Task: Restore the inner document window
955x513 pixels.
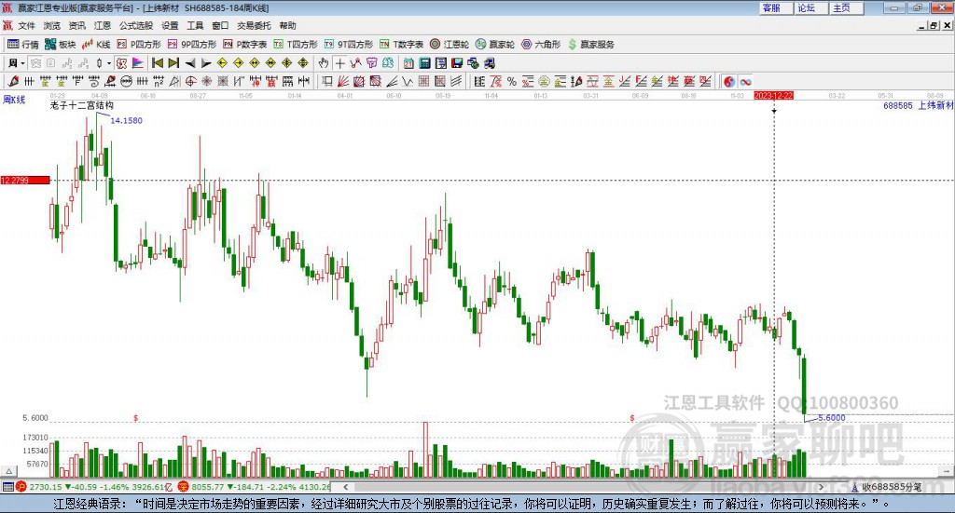Action: click(934, 25)
